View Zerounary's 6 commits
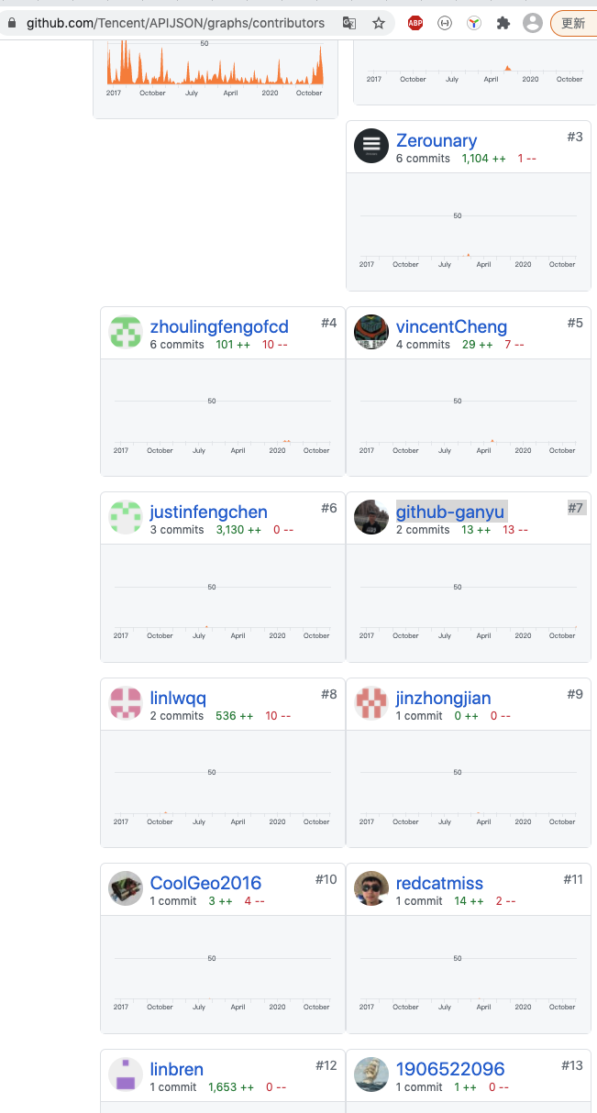Screen dimensions: 597x1113 click(423, 159)
